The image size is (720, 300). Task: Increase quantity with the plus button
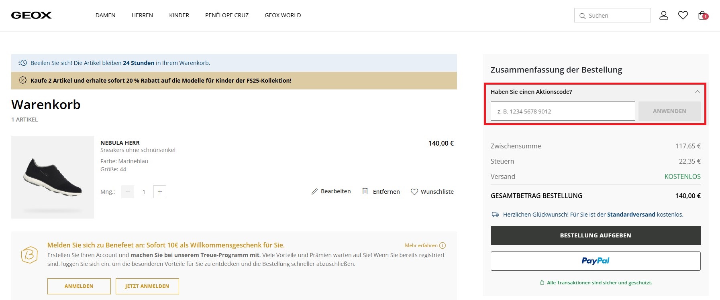(160, 192)
